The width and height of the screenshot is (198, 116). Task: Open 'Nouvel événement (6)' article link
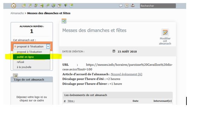point(127,74)
